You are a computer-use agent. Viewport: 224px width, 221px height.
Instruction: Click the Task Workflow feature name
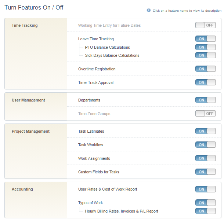[91, 145]
